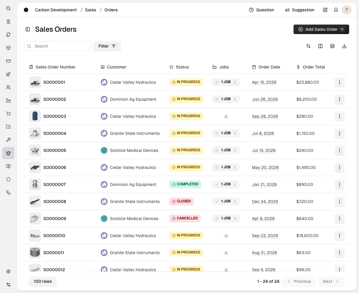
Task: Click the warning triangle for SO000010
Action: [226, 236]
